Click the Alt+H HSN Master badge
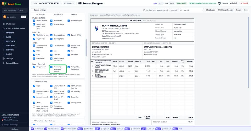The image size is (251, 131). [127, 129]
